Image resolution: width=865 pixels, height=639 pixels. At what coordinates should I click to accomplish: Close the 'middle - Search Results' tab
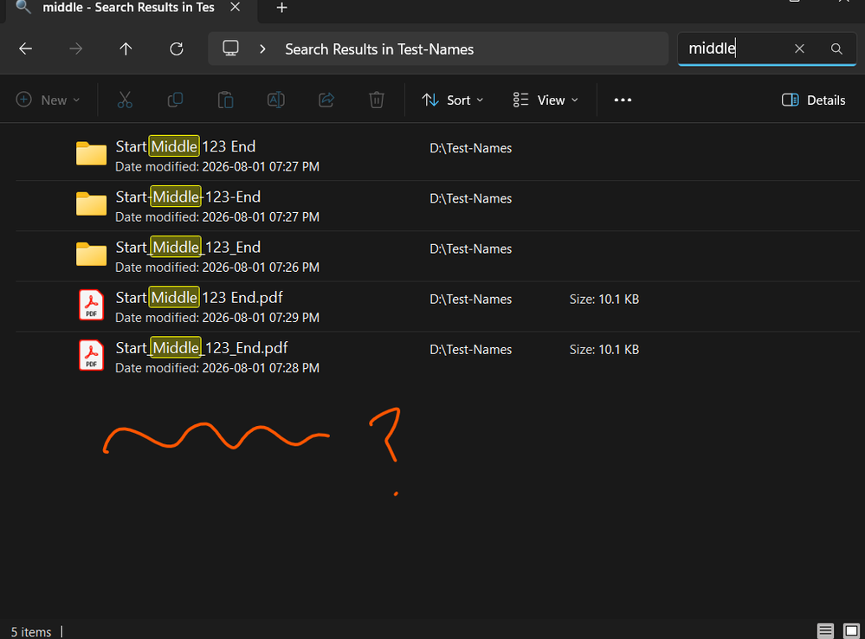point(235,7)
